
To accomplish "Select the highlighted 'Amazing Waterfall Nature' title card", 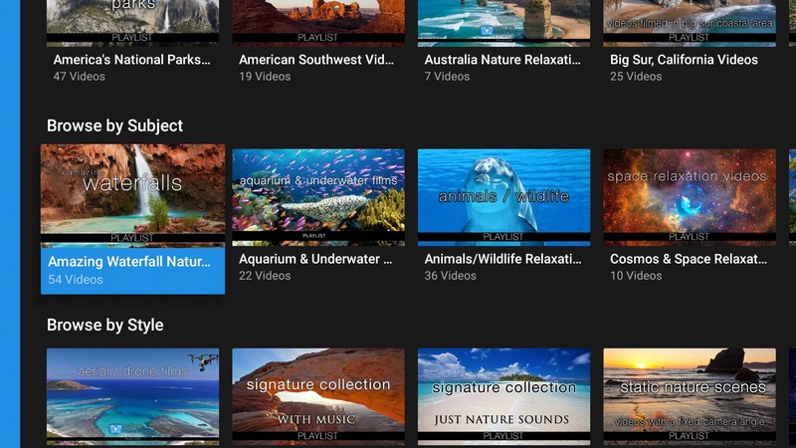I will 132,269.
